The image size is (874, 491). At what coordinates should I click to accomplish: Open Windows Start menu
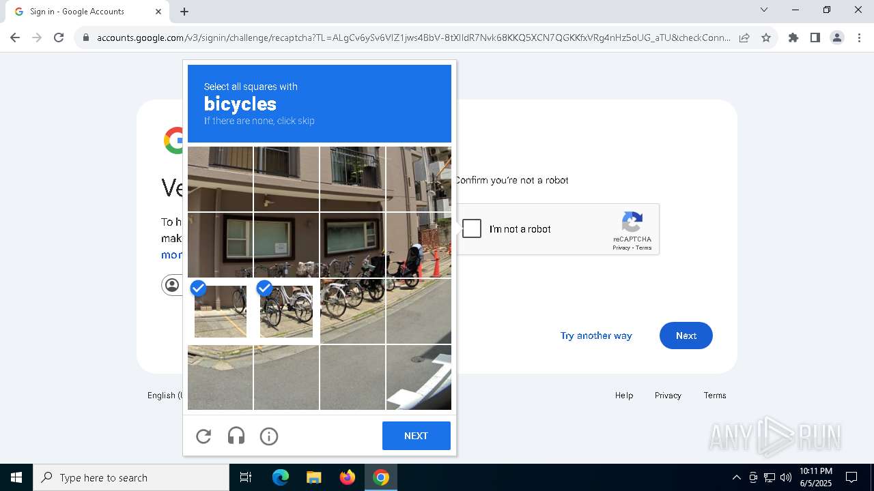coord(16,477)
